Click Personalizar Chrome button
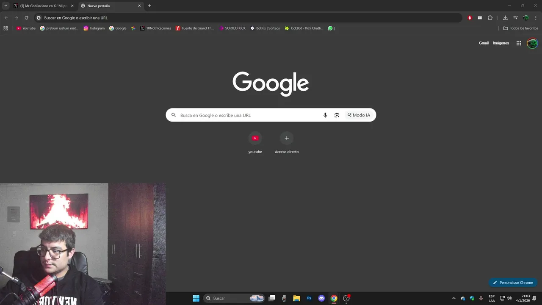The width and height of the screenshot is (542, 305). [x=513, y=283]
